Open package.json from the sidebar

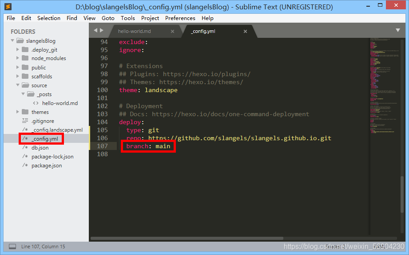pyautogui.click(x=47, y=166)
